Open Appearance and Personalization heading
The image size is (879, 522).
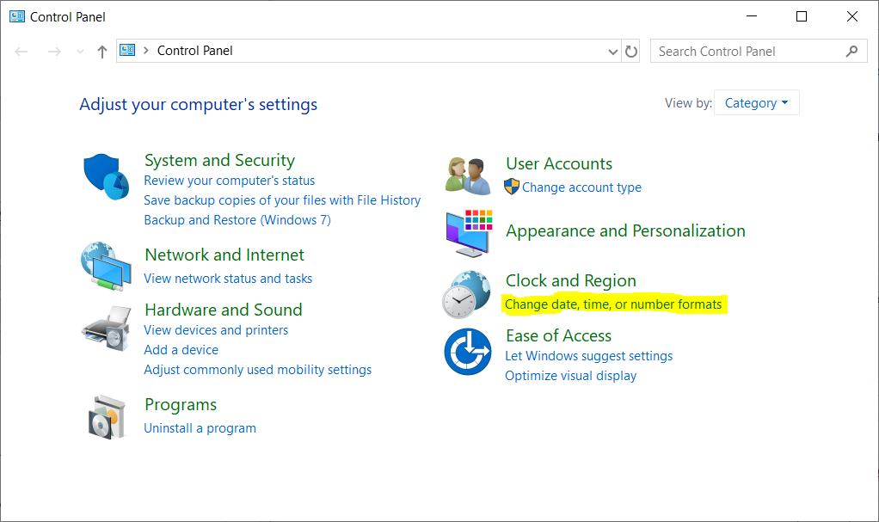[625, 231]
